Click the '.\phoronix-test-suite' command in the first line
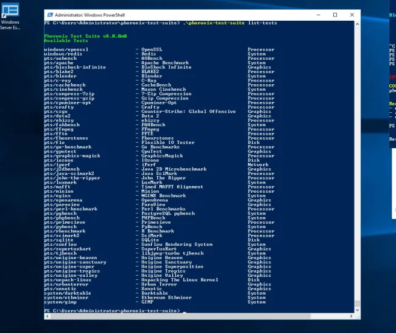This screenshot has width=396, height=333. tap(214, 23)
